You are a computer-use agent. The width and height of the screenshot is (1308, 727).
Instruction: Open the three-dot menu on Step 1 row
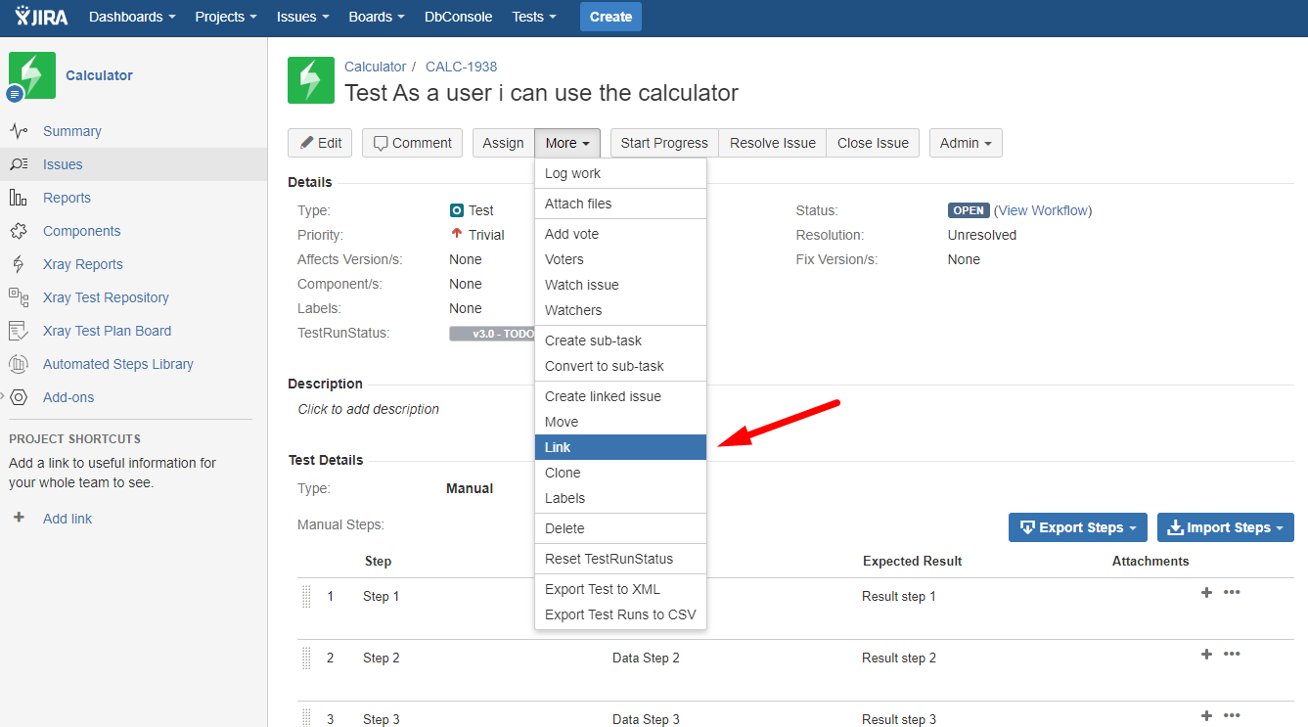(1232, 592)
